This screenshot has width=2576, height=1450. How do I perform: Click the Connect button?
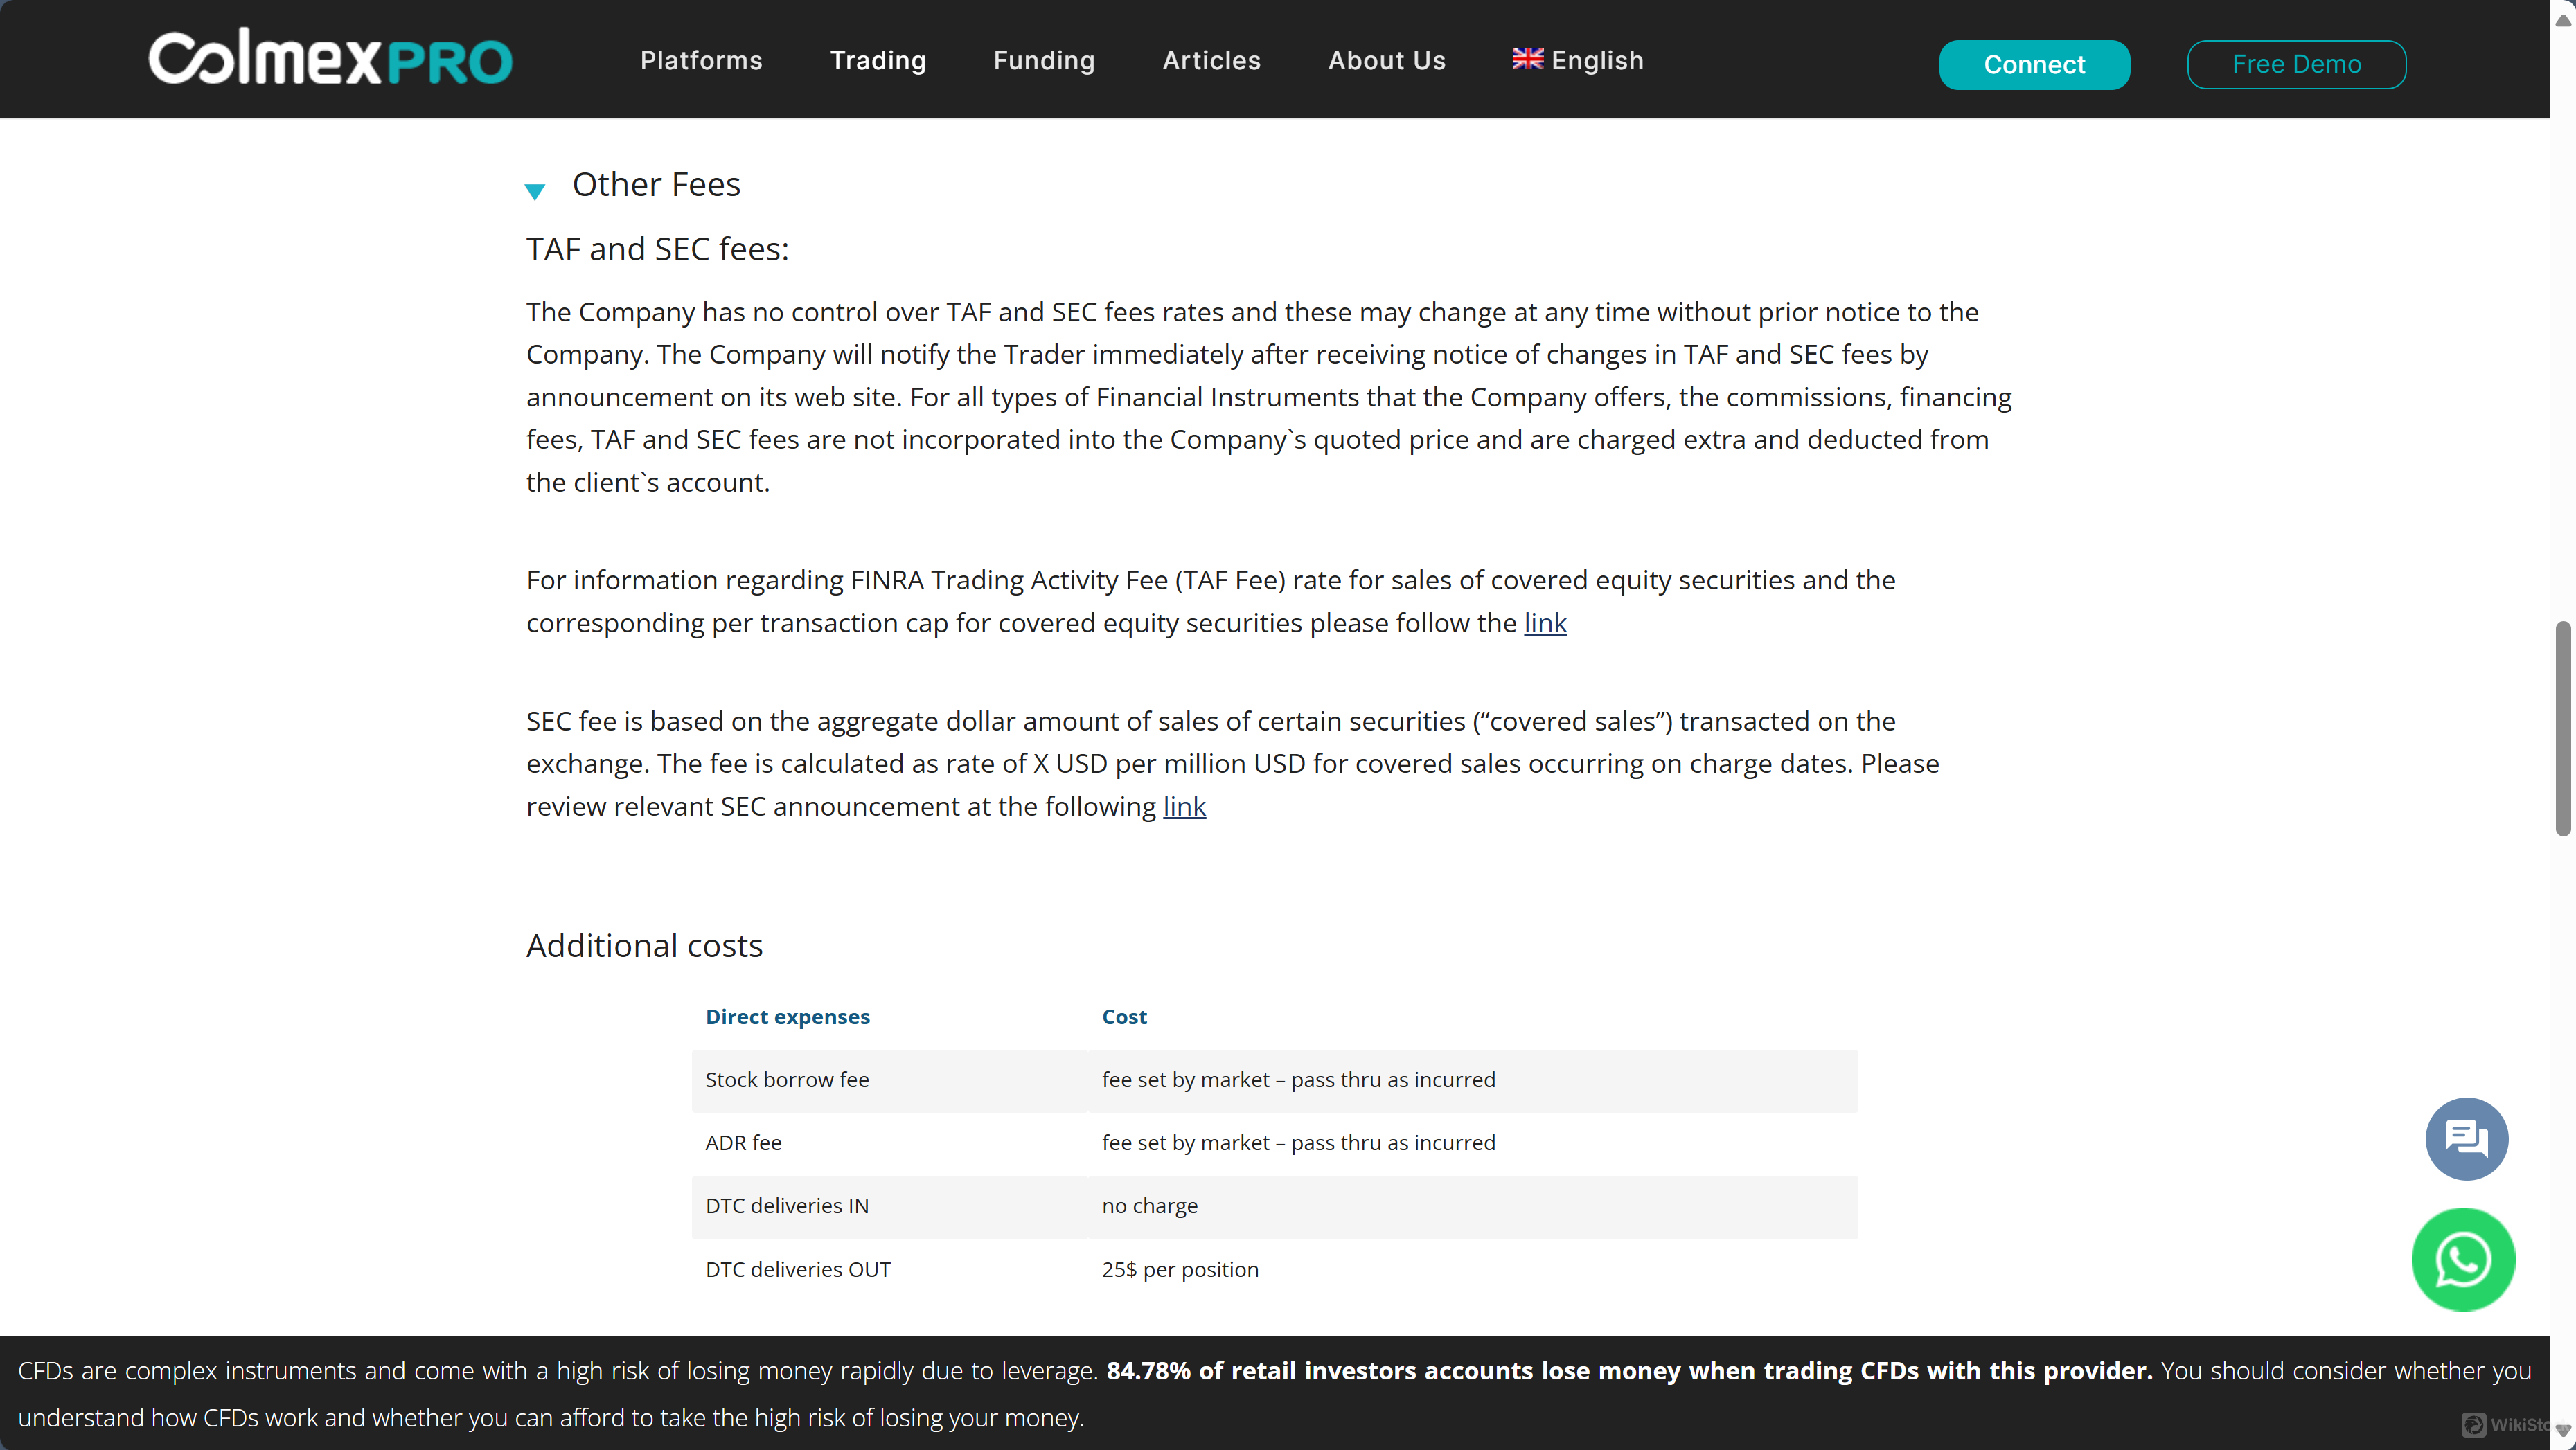2034,64
